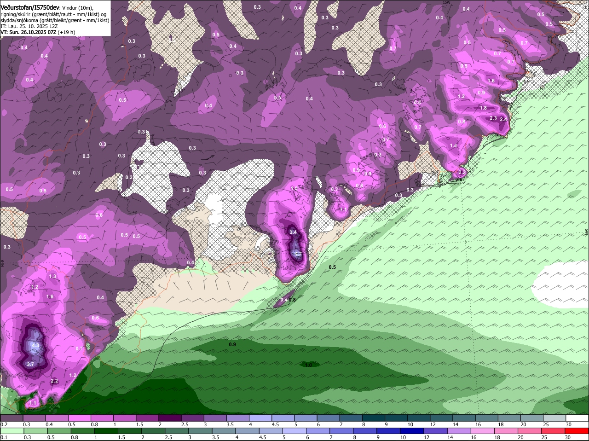Click the 1.4 value in the southeast
589x441 pixels.
pyautogui.click(x=453, y=145)
